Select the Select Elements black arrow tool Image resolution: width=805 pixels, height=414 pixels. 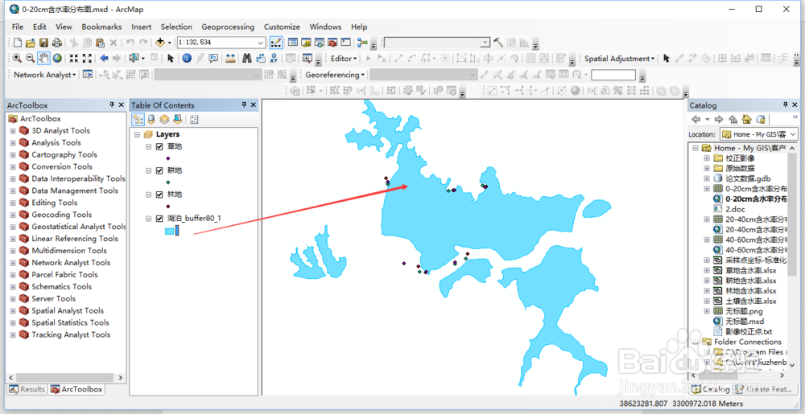[171, 59]
